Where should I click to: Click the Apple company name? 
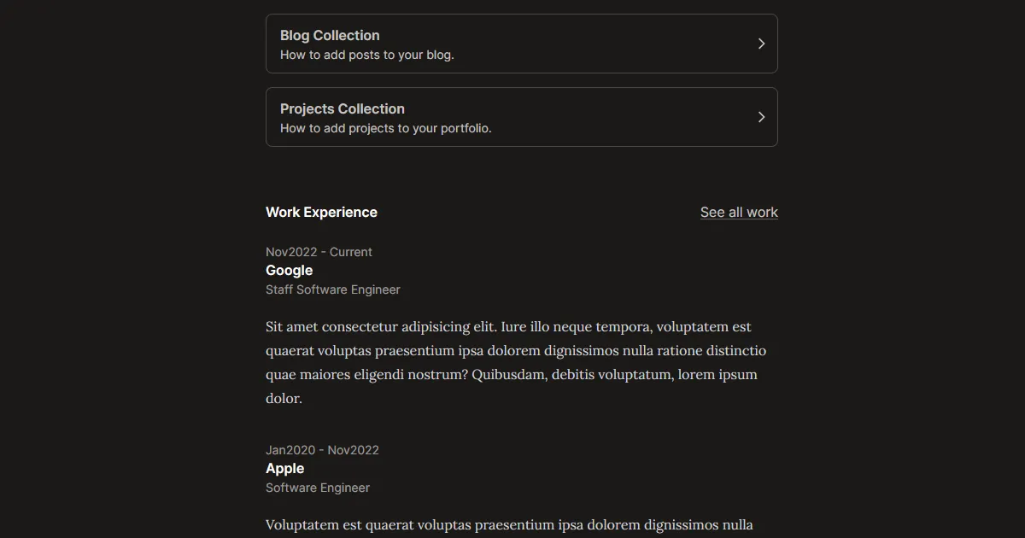(284, 468)
